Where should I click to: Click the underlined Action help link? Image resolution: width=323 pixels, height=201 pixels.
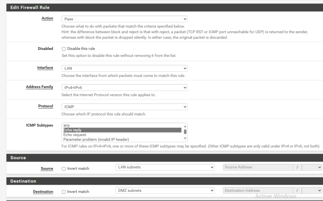tap(47, 18)
